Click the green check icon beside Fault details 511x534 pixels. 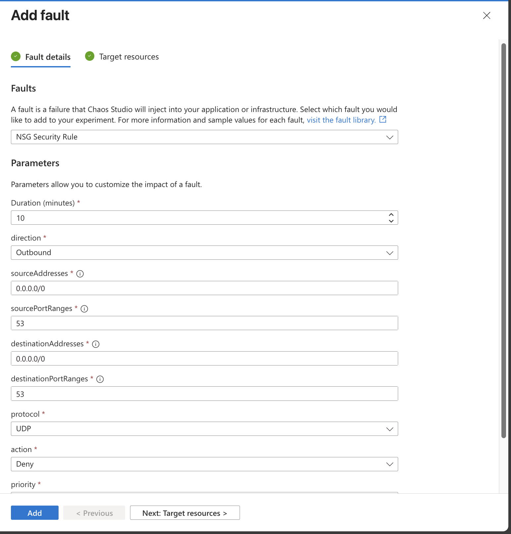16,57
